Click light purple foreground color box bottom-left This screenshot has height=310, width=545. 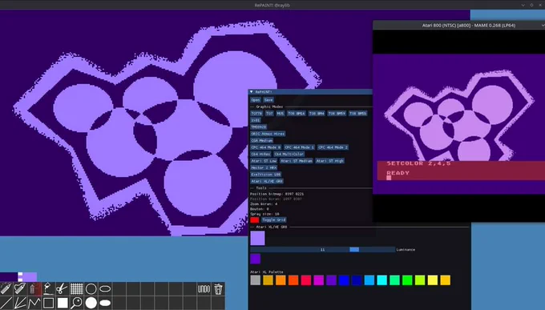click(x=30, y=276)
